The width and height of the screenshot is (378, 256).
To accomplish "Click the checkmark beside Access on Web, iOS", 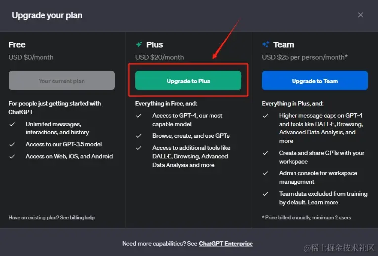I will [x=12, y=156].
